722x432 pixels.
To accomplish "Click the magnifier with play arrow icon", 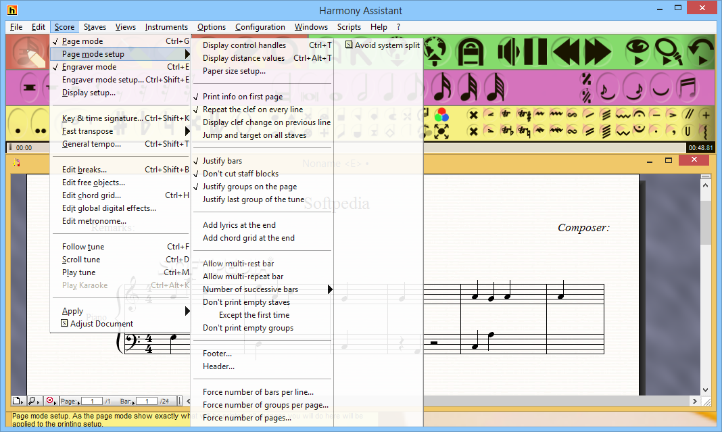I will pyautogui.click(x=668, y=51).
